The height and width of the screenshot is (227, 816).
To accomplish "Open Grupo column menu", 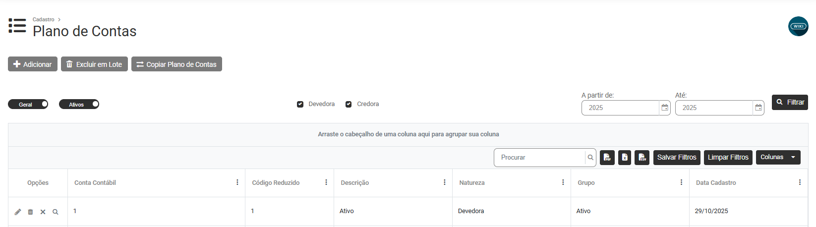I will (x=682, y=182).
